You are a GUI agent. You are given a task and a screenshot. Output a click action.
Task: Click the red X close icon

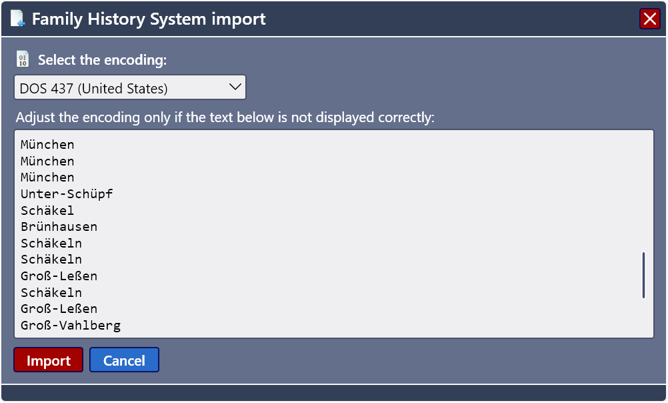click(649, 19)
